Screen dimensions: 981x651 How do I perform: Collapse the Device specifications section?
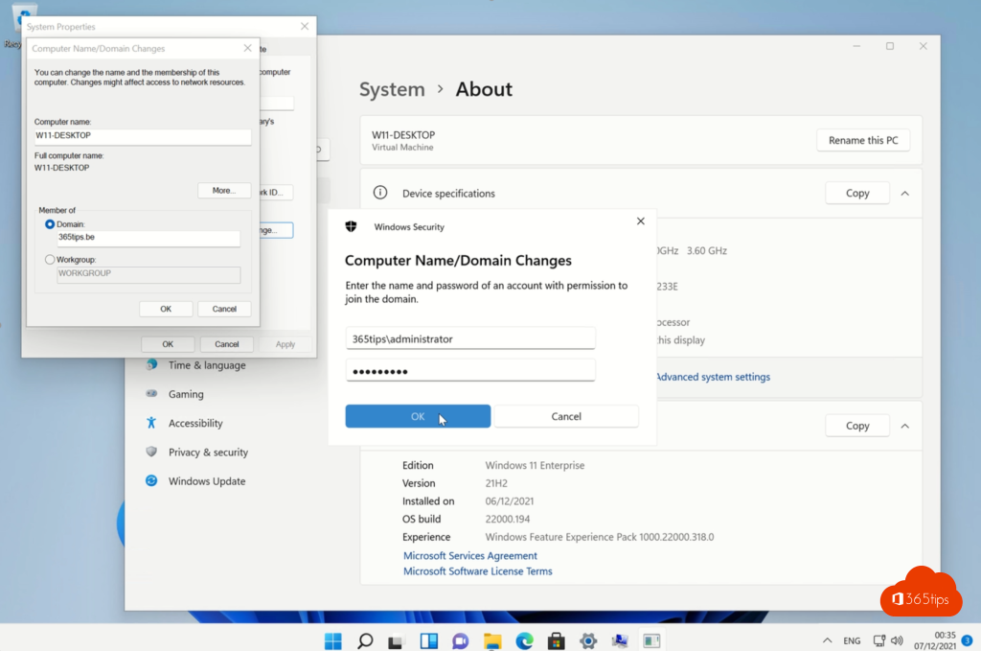pos(904,194)
